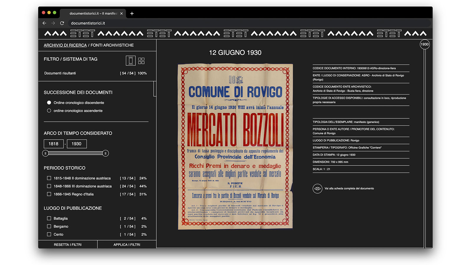The image size is (471, 265).
Task: Click the start year field 1818
Action: pyautogui.click(x=54, y=144)
